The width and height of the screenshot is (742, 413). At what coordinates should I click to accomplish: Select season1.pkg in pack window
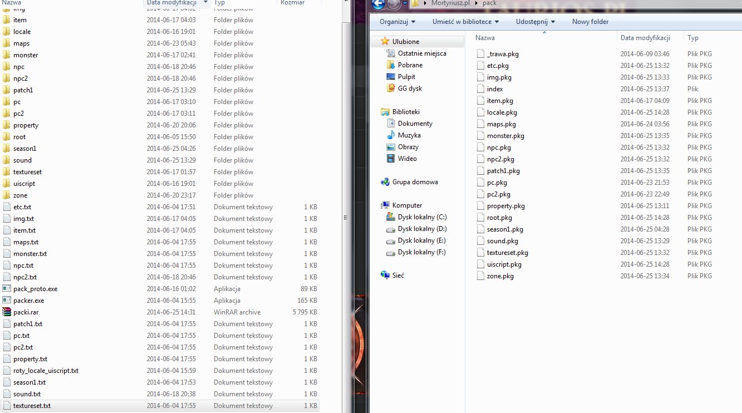(x=505, y=229)
